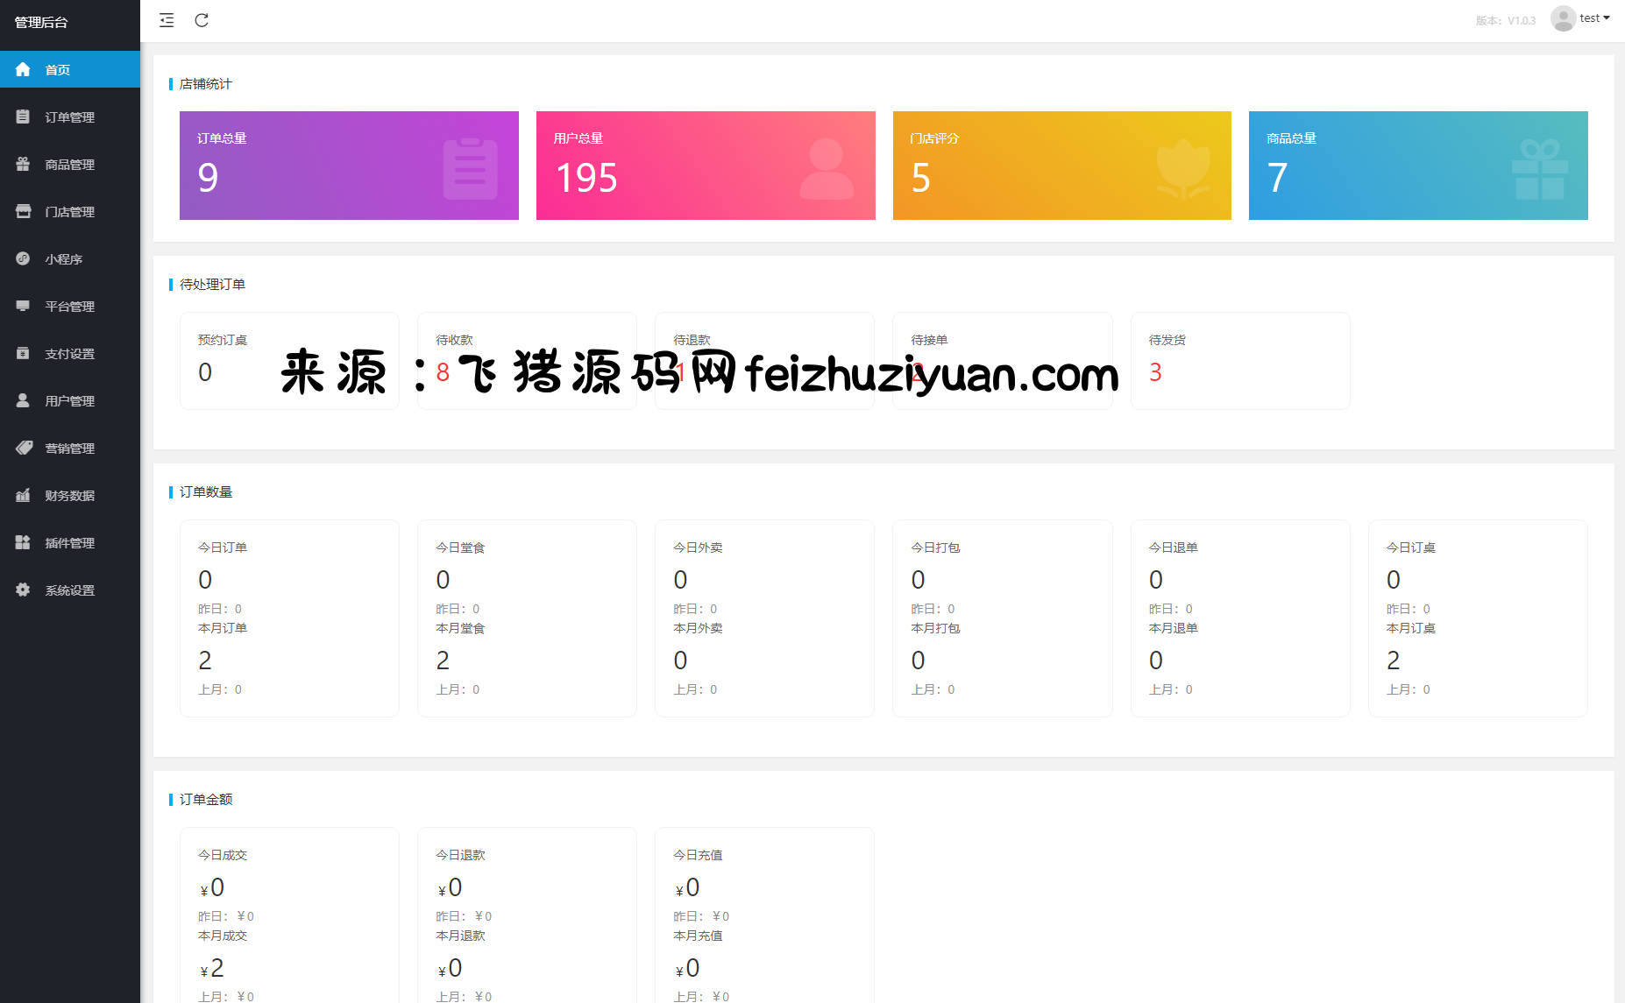Click the 小程序 mini program icon
Image resolution: width=1625 pixels, height=1003 pixels.
click(23, 259)
